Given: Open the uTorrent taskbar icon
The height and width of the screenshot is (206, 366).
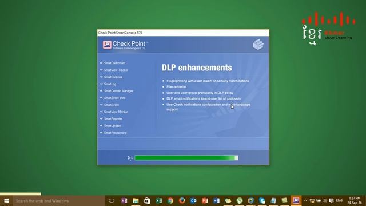Looking at the screenshot, I should click(x=239, y=201).
